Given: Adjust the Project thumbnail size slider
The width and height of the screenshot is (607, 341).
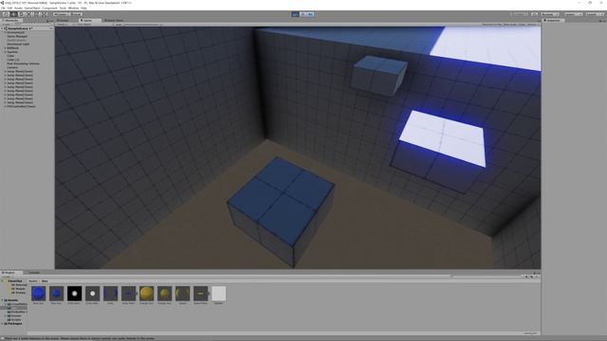Looking at the screenshot, I should point(530,332).
